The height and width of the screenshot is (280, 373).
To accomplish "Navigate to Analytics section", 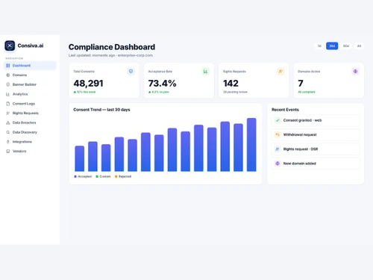I will pos(30,94).
